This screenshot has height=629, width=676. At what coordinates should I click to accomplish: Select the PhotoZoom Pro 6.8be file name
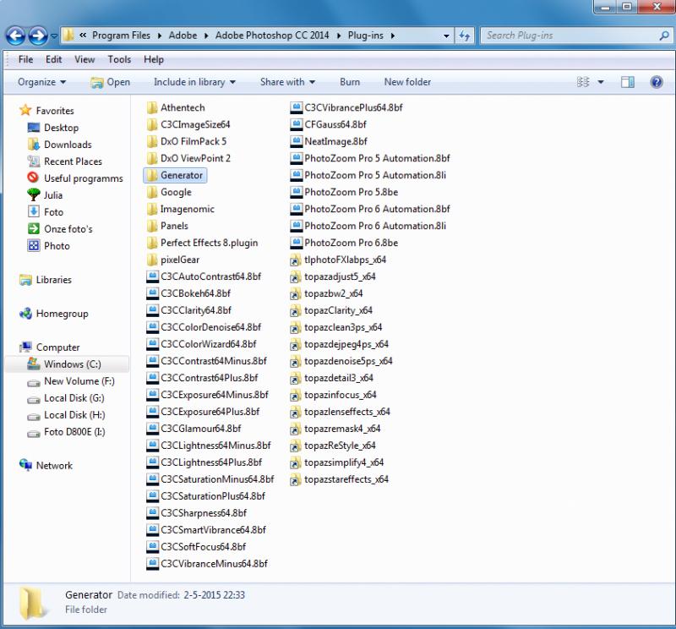(351, 243)
